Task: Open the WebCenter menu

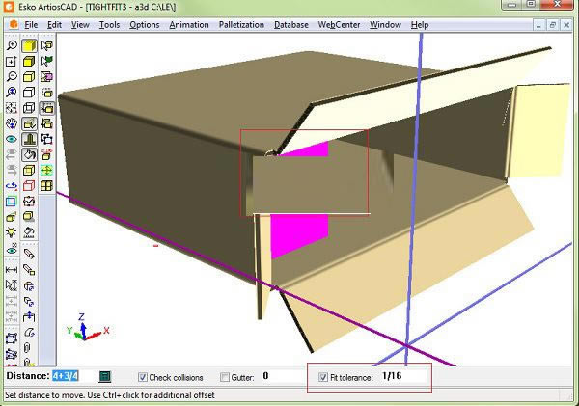Action: click(x=339, y=24)
